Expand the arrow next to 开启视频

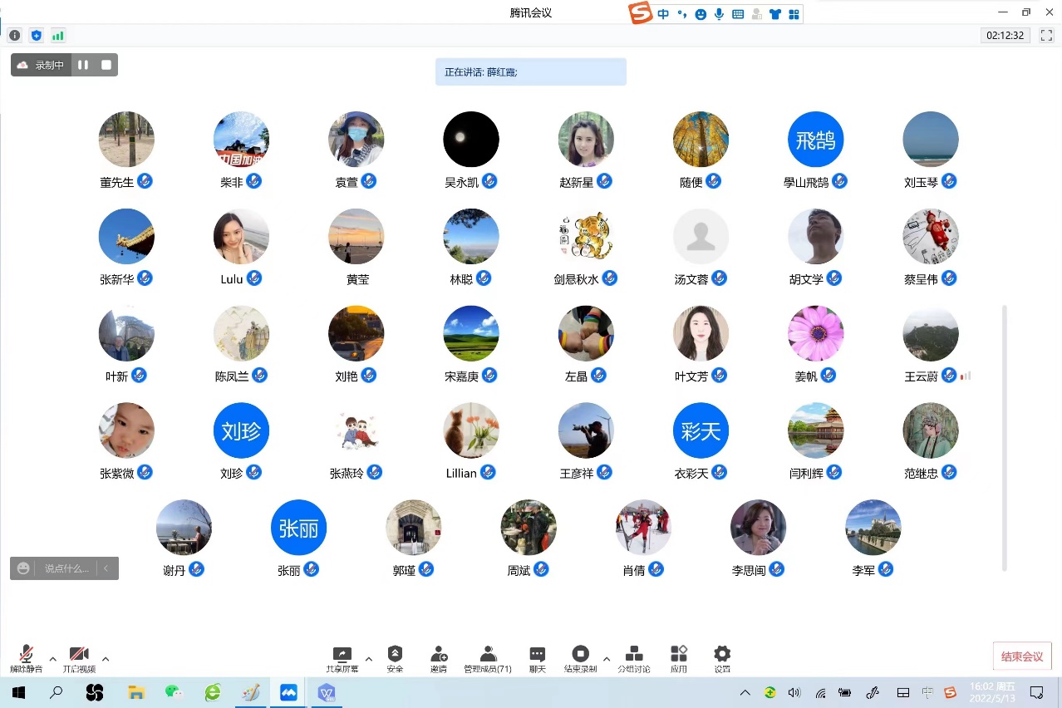click(x=106, y=659)
